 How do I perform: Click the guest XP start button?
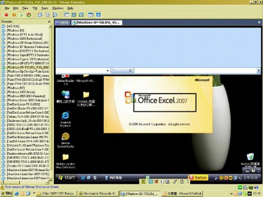[x=67, y=178]
